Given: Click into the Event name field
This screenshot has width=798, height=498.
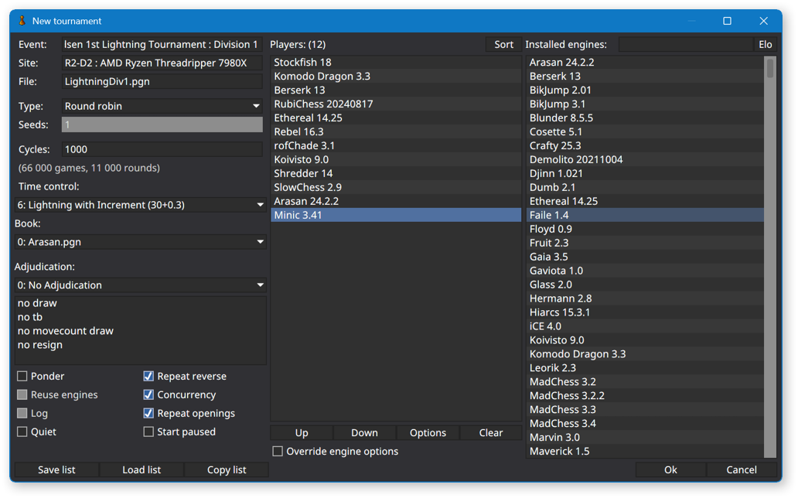Looking at the screenshot, I should coord(162,44).
